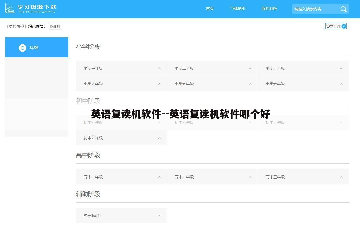Select the 年级 sidebar tab
Viewport: 360px width, 229px height.
tap(37, 47)
